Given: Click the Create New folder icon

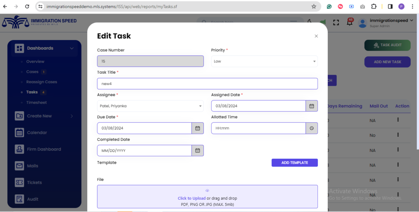Looking at the screenshot, I should (20, 116).
